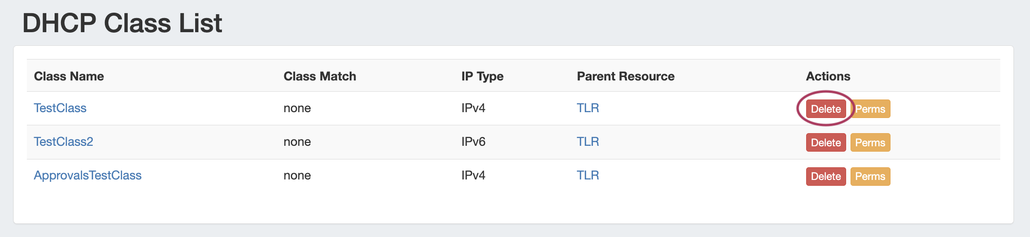The width and height of the screenshot is (1030, 237).
Task: Click the Class Match column header
Action: click(x=320, y=76)
